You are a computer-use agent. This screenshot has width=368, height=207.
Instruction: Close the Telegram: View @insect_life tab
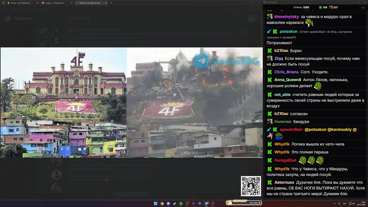click(106, 3)
